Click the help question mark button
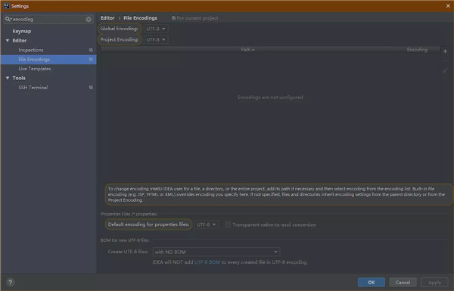 click(10, 283)
